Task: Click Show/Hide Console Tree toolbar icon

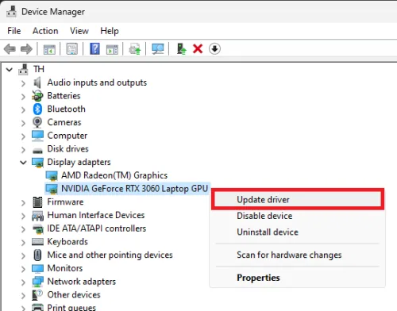Action: click(x=49, y=49)
